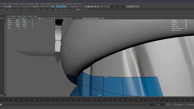The width and height of the screenshot is (194, 109).
Task: Expand the Sign In dropdown arrow
Action: coord(138,6)
